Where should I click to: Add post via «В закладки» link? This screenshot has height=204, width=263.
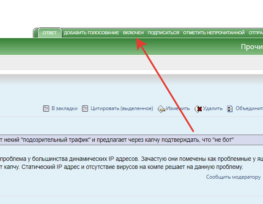pos(64,108)
